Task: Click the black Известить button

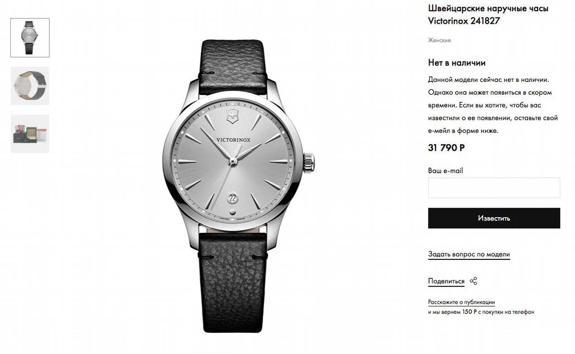Action: pos(494,218)
